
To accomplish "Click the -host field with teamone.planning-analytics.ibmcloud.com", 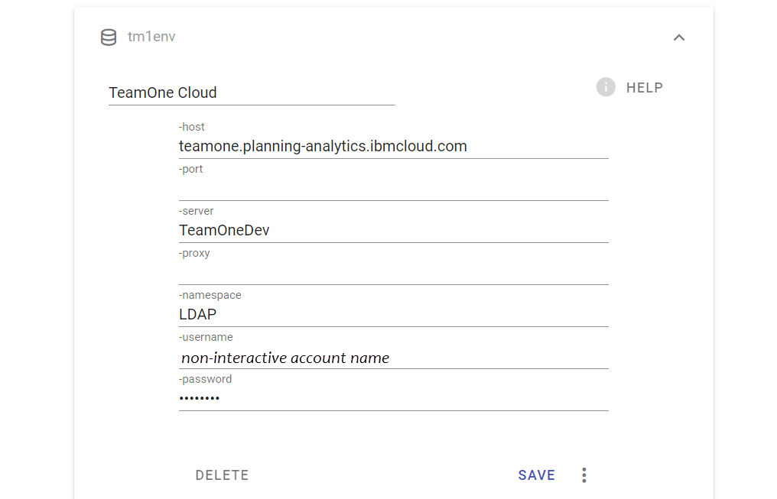I will (393, 147).
